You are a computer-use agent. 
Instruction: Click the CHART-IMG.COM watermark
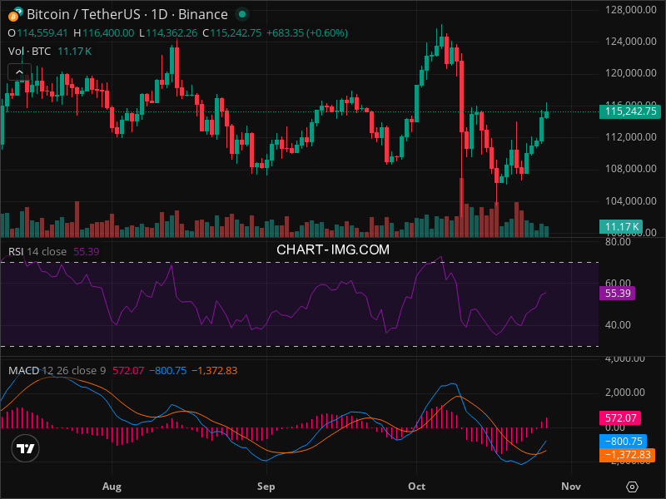coord(333,249)
